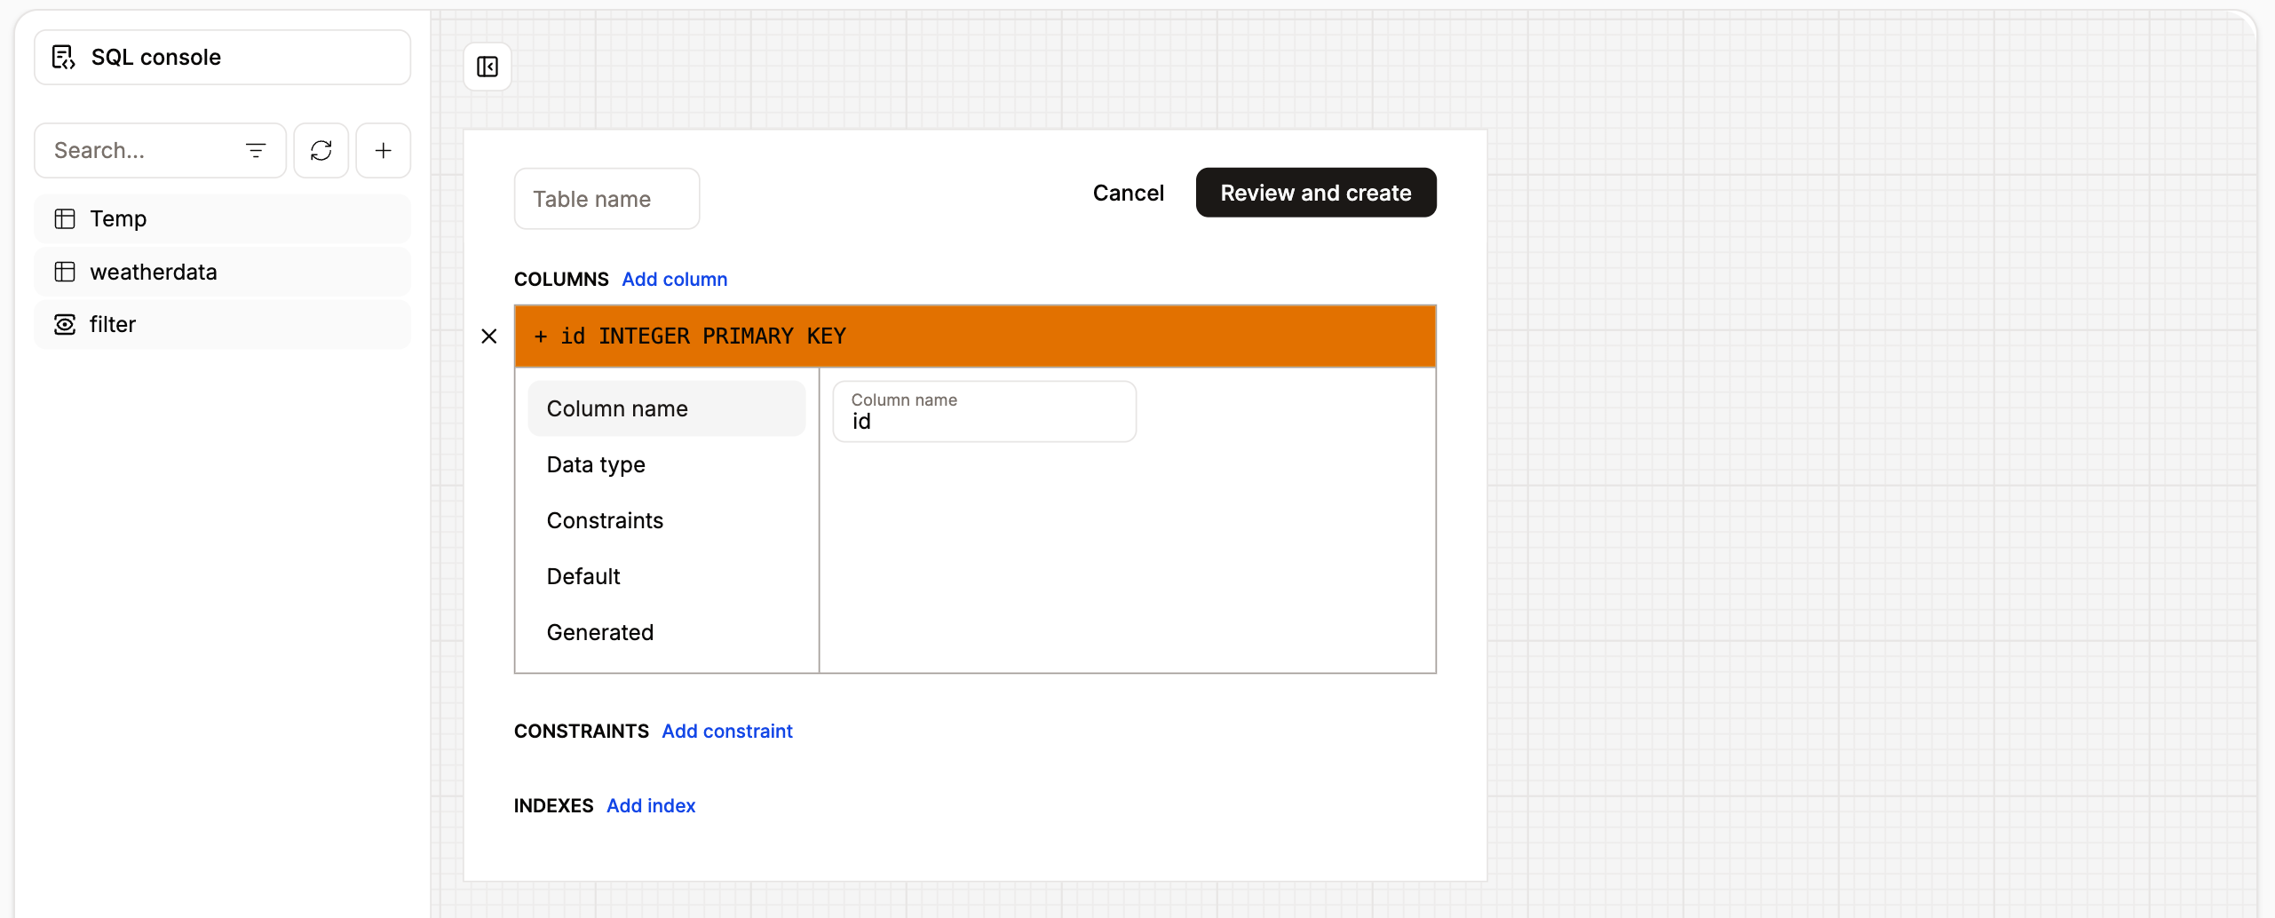Select the SQL console icon
The width and height of the screenshot is (2275, 918).
click(62, 57)
